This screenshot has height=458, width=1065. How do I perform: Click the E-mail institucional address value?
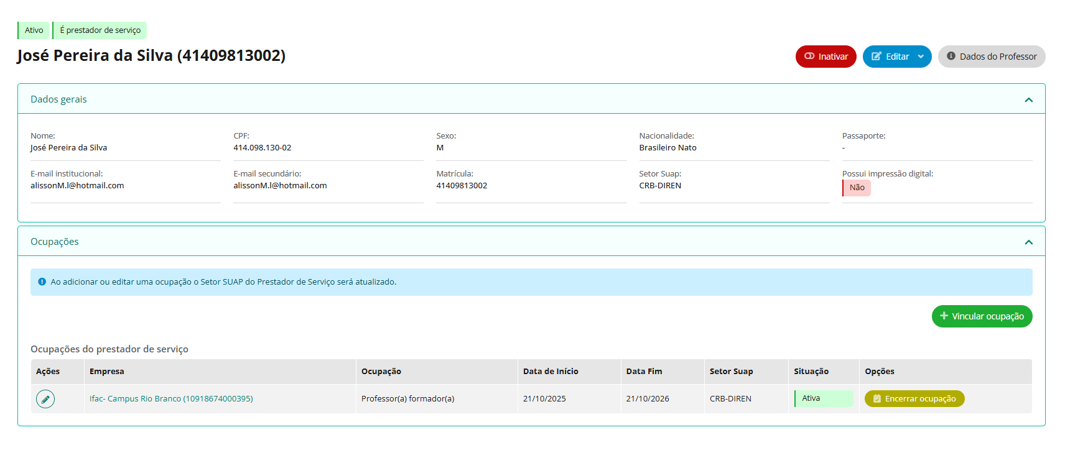pyautogui.click(x=77, y=186)
